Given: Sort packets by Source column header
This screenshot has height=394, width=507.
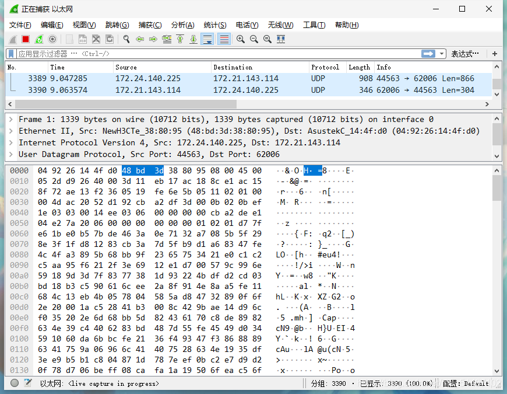Looking at the screenshot, I should click(x=163, y=67).
